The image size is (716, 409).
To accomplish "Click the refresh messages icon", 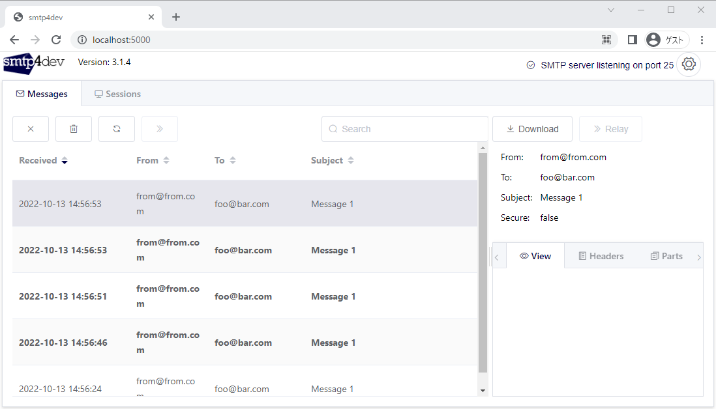I will pyautogui.click(x=117, y=129).
